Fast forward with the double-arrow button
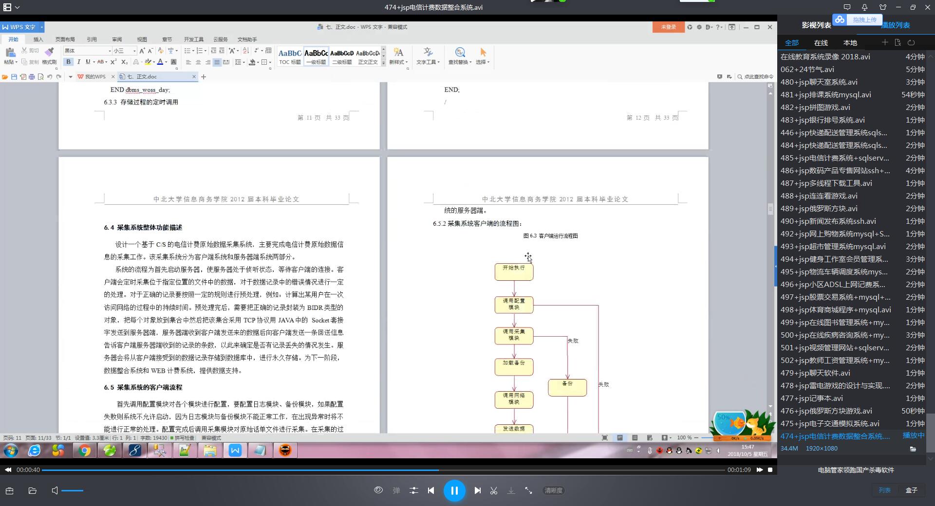Image resolution: width=935 pixels, height=506 pixels. point(760,470)
